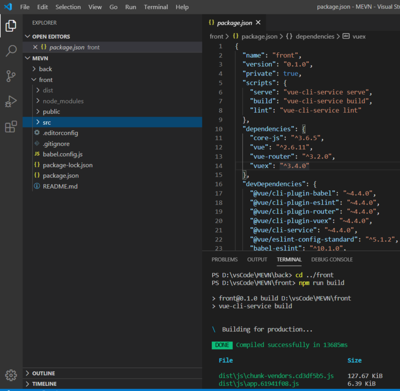The height and width of the screenshot is (391, 400).
Task: Open the Go menu
Action: (x=113, y=7)
